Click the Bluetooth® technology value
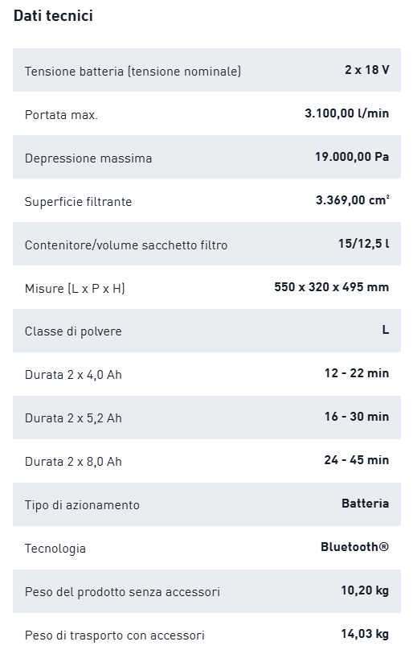Viewport: 417px width, 654px height. tap(354, 547)
